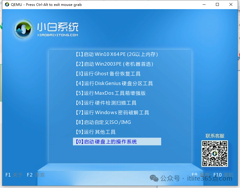Click the F1 关于 about shortcut

tap(14, 175)
